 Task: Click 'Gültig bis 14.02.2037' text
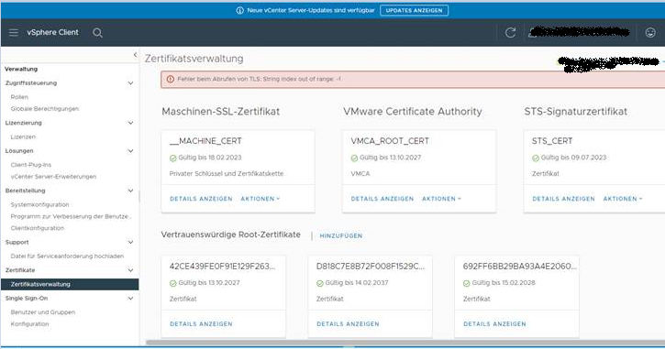tap(356, 283)
